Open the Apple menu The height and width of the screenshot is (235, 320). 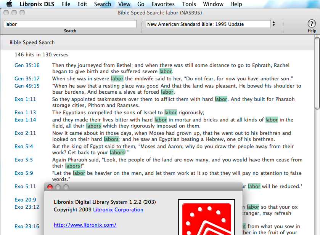(9, 4)
